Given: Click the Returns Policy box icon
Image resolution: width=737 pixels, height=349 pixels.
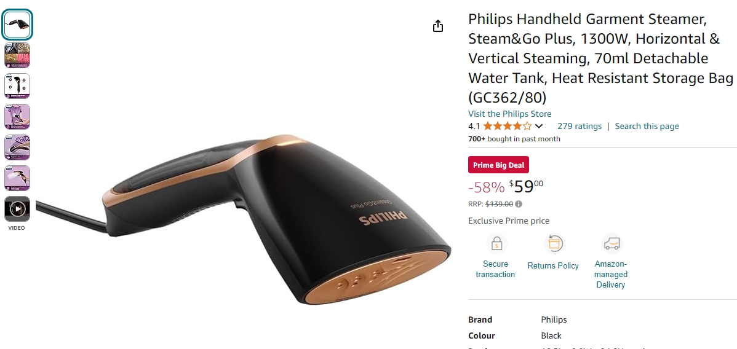Looking at the screenshot, I should tap(554, 244).
